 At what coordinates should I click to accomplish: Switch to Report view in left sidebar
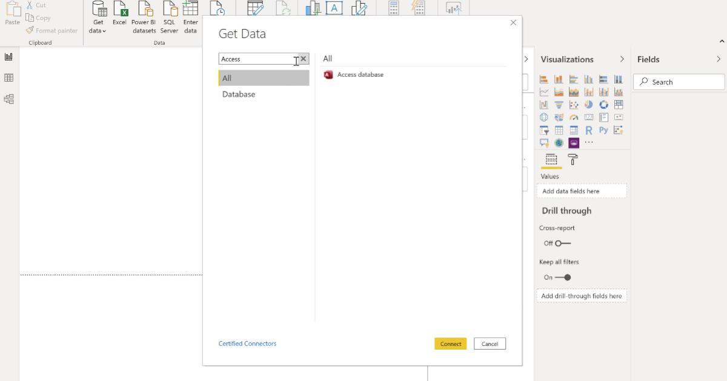point(9,57)
